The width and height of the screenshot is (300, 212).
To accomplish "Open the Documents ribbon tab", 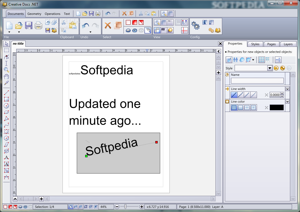I will pos(16,14).
